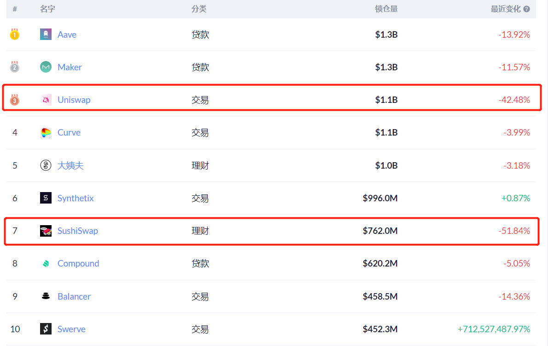Image resolution: width=548 pixels, height=346 pixels.
Task: Open the SushiSwap name link
Action: [77, 231]
